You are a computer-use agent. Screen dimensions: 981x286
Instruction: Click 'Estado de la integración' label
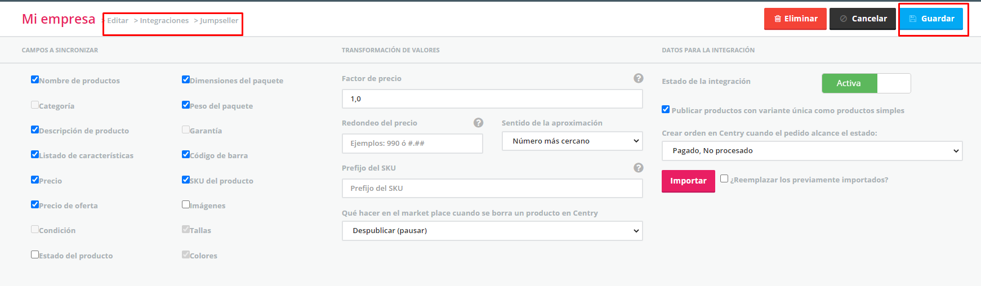tap(706, 82)
